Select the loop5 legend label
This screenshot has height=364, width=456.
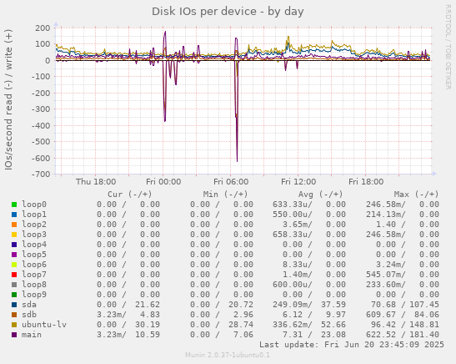click(34, 255)
